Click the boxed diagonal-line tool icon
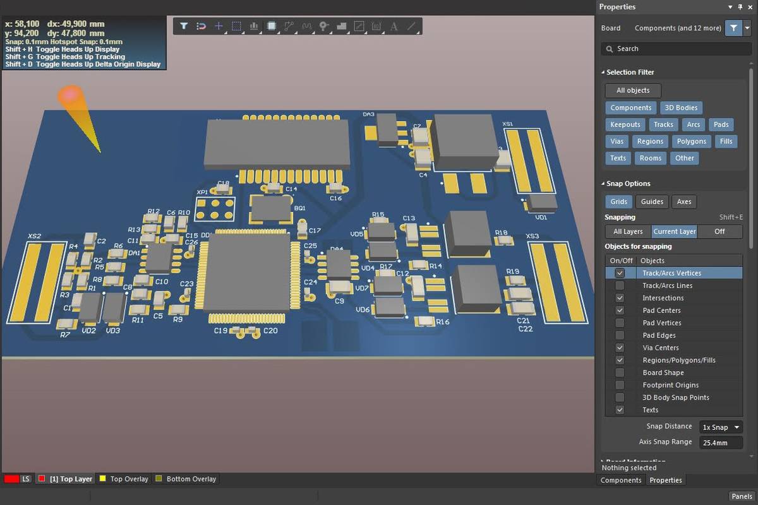758x505 pixels. 359,27
